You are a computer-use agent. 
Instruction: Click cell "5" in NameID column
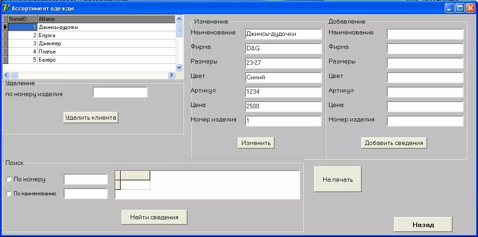23,60
